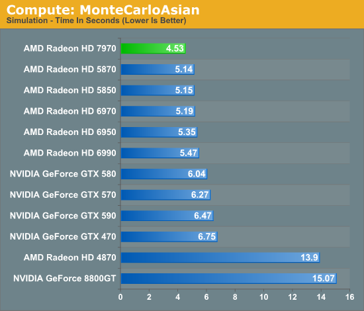Click the "NVIDIA GeForce GTX 580" label
Viewport: 364px width, 311px height.
tap(63, 174)
